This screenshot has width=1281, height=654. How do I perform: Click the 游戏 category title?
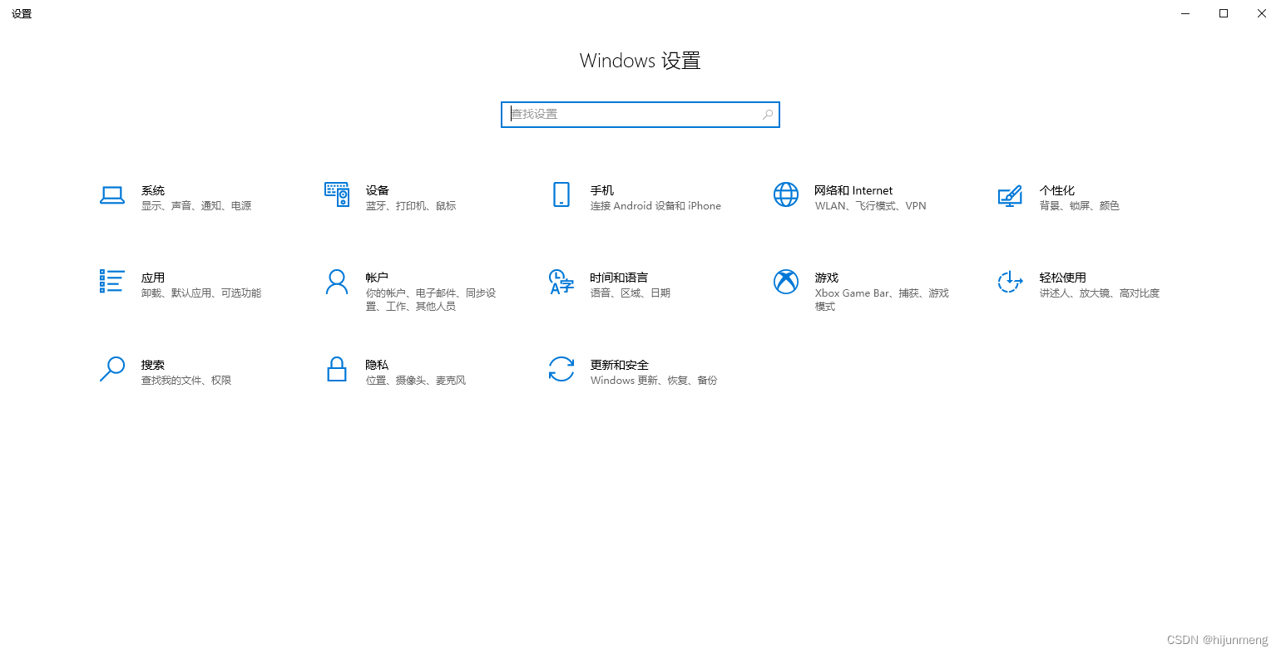[827, 278]
